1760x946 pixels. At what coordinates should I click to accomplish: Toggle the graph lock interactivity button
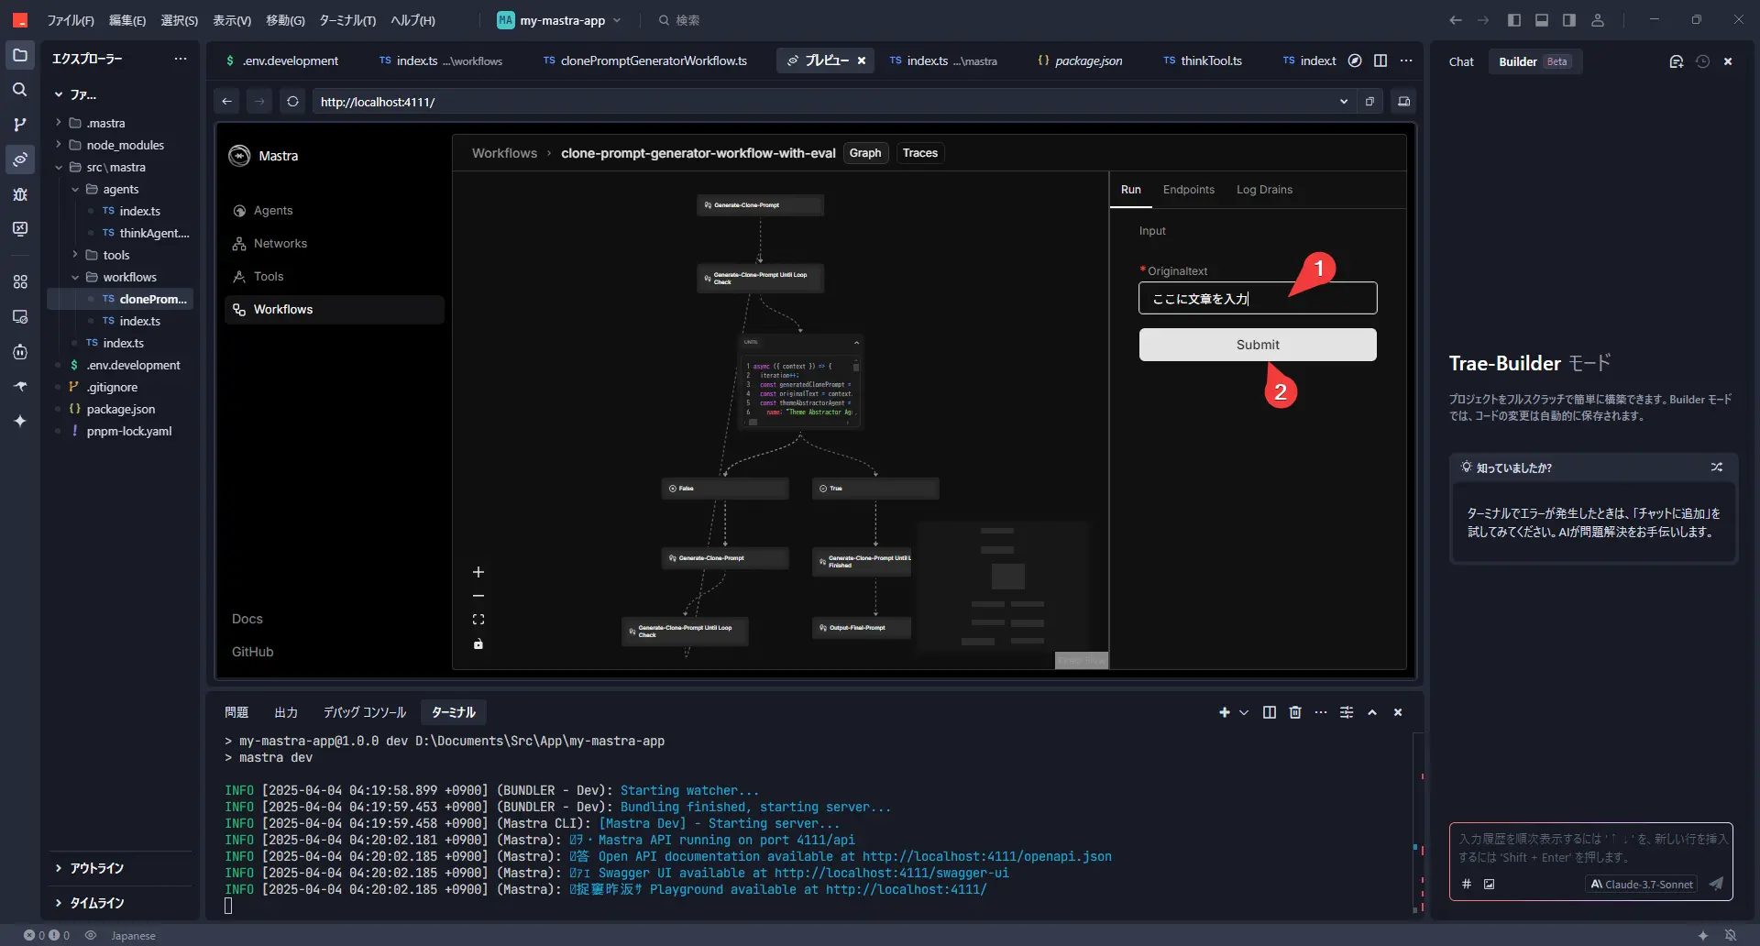(x=478, y=643)
